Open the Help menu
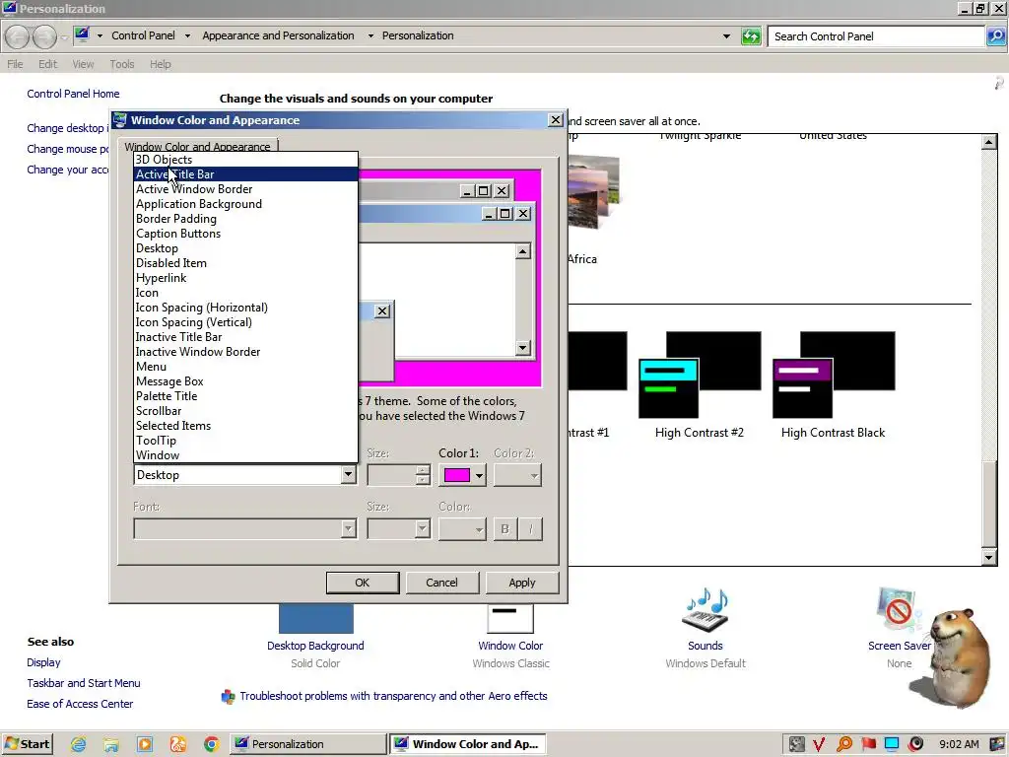 pos(161,64)
